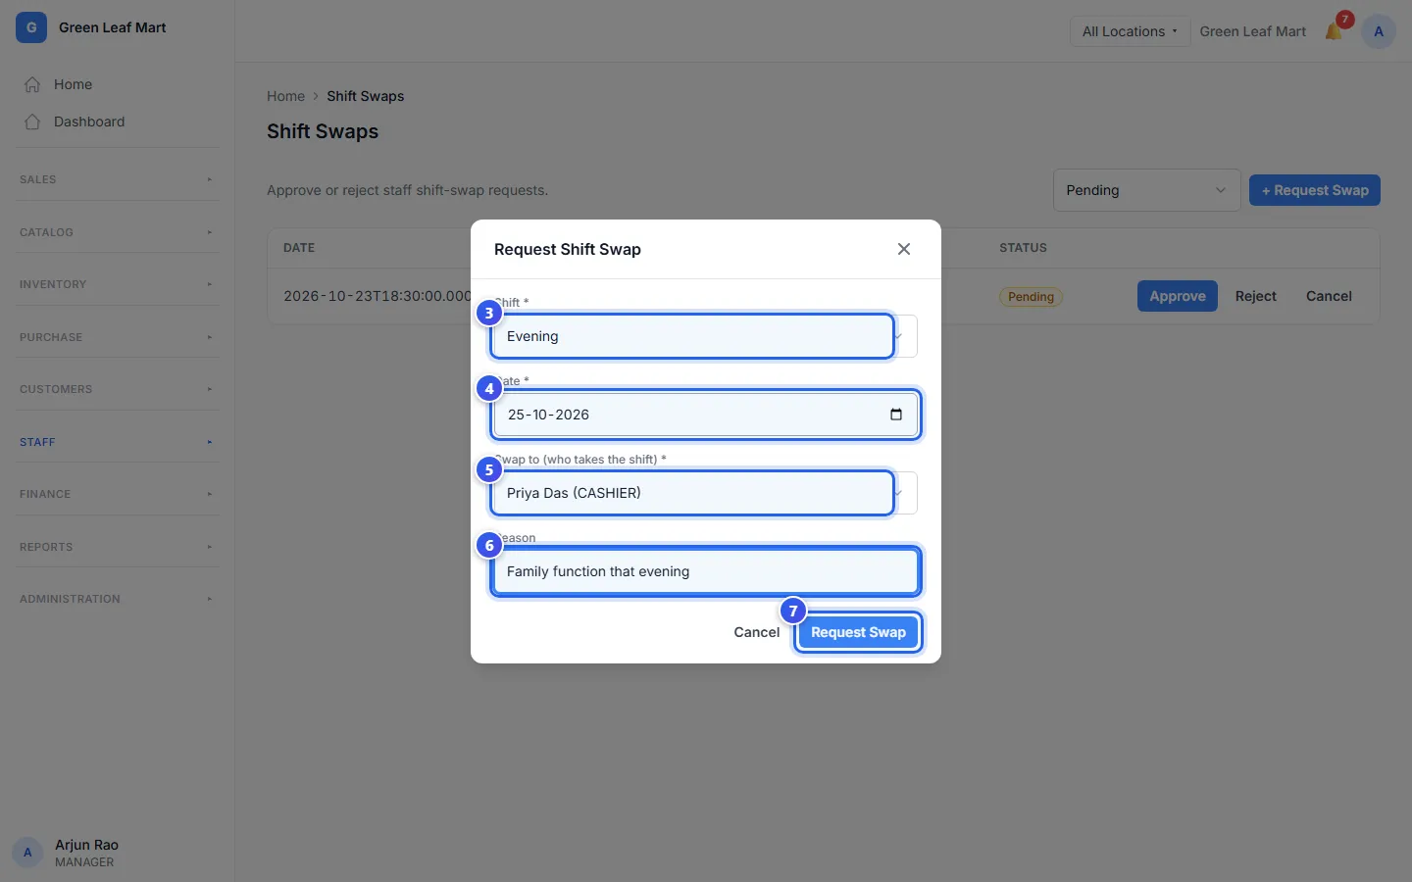1412x882 pixels.
Task: Reject the pending shift swap
Action: 1256,296
